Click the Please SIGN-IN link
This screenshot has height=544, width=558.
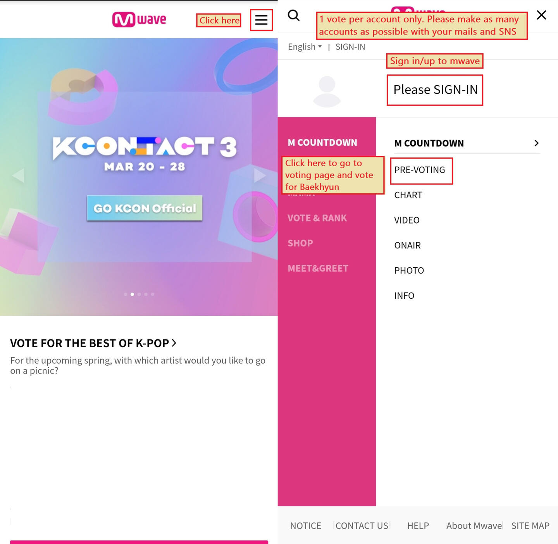435,90
